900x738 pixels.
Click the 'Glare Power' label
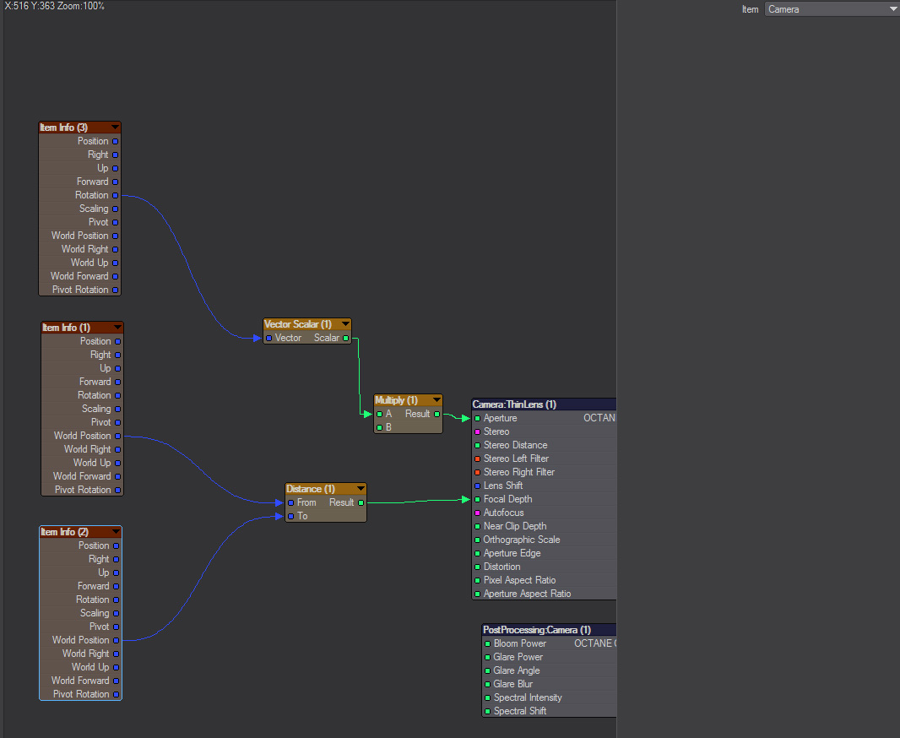coord(518,657)
